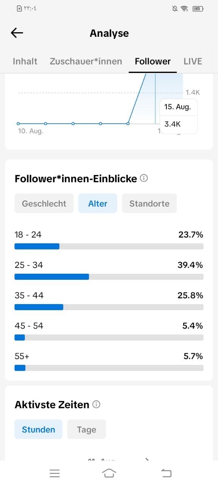
Task: Select the Geschlecht filter chip
Action: pos(44,203)
